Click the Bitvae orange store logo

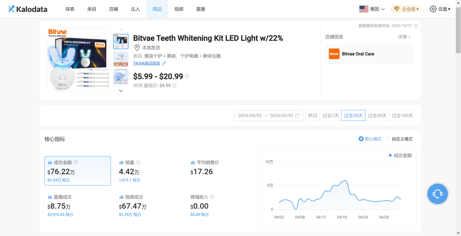334,54
